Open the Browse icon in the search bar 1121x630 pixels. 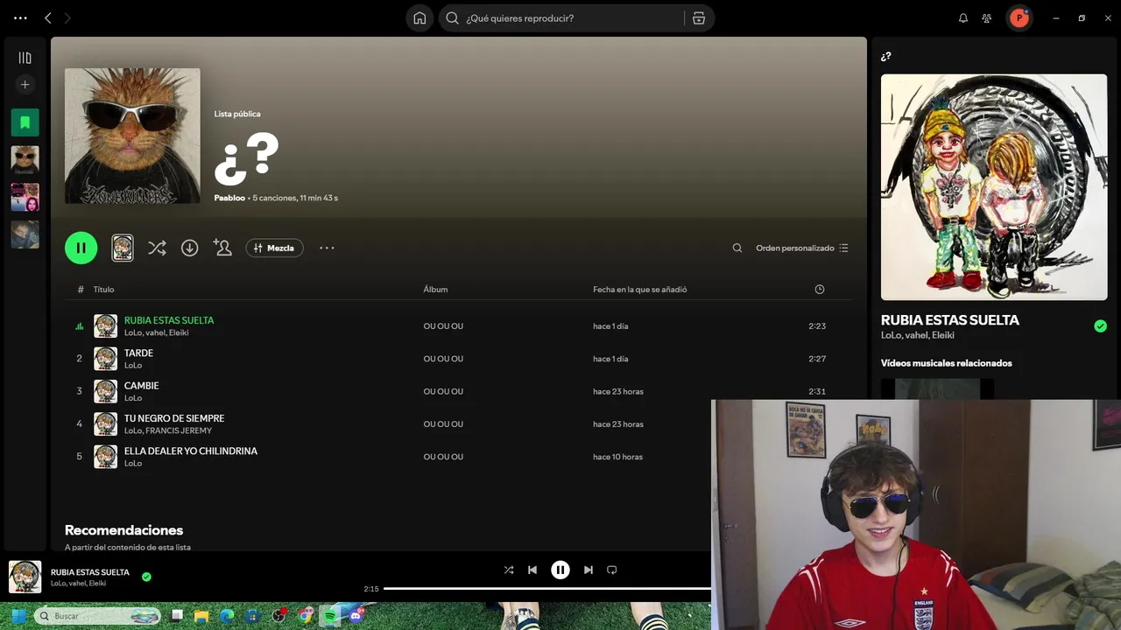pyautogui.click(x=699, y=18)
